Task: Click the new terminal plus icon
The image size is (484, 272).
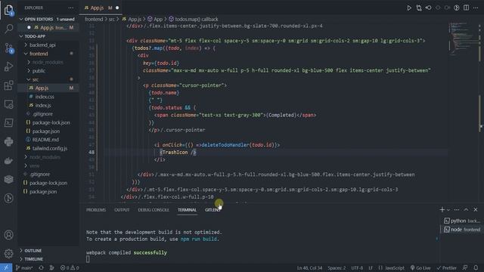Action: tap(442, 210)
